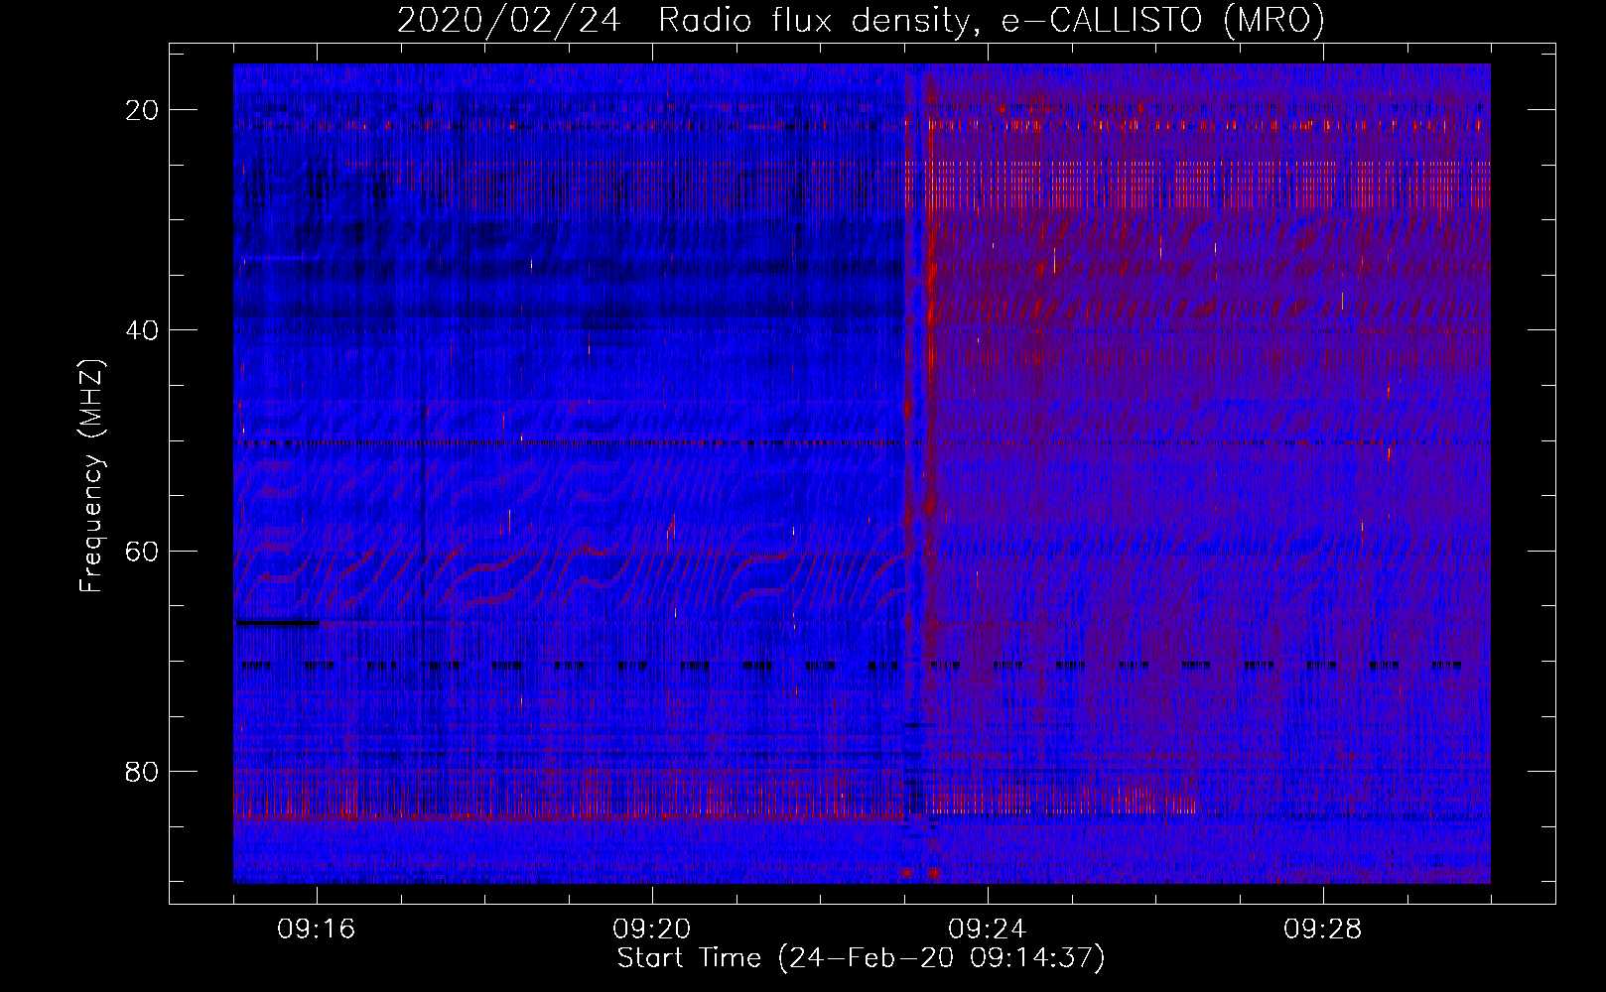Click the 09:24 time tick label

(988, 929)
